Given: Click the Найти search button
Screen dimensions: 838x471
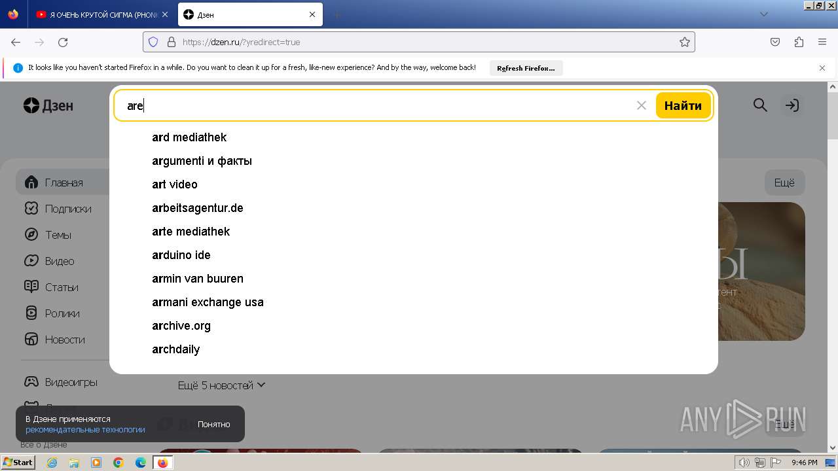Looking at the screenshot, I should 683,105.
